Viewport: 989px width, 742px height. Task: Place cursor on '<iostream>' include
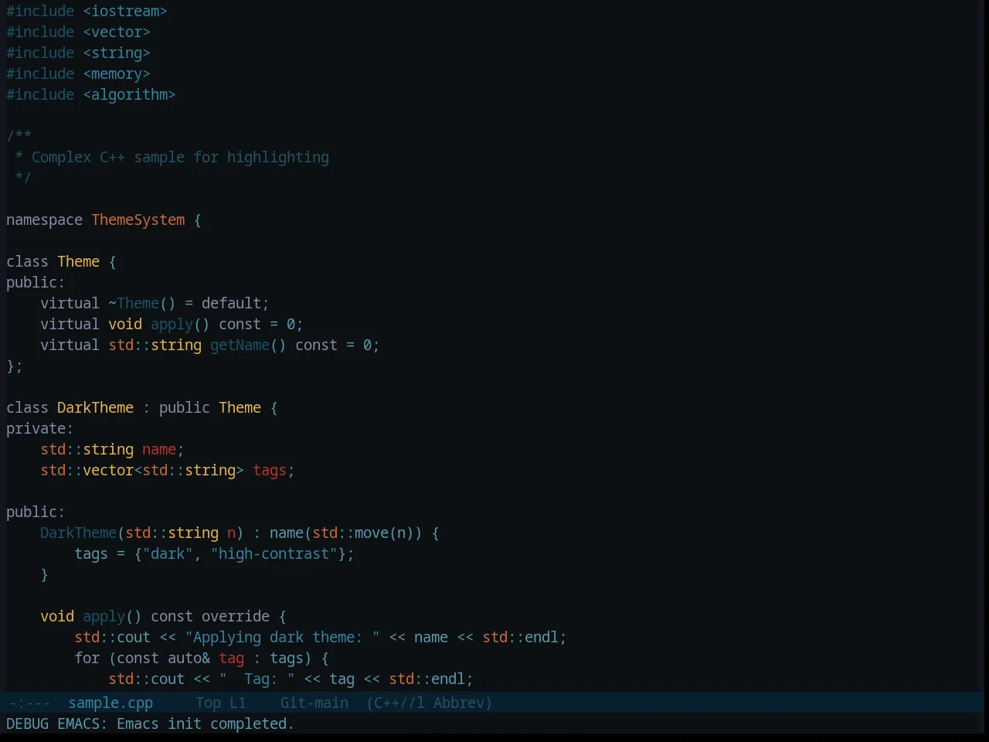(125, 11)
